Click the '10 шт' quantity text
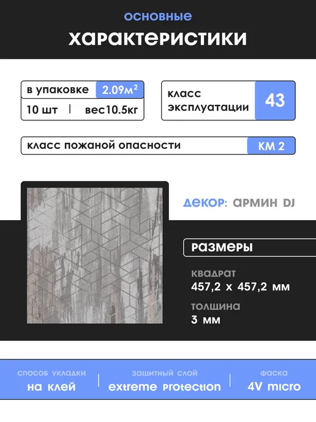This screenshot has width=316, height=422. 42,110
